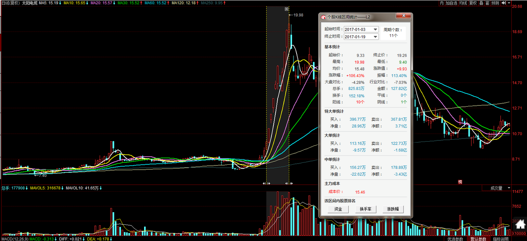Switch to 默认参数 tab
Viewport: 527px width, 241px height.
point(478,239)
